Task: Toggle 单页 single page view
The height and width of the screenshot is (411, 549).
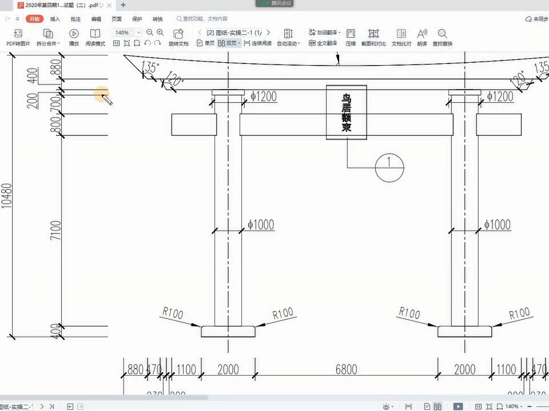Action: tap(205, 43)
